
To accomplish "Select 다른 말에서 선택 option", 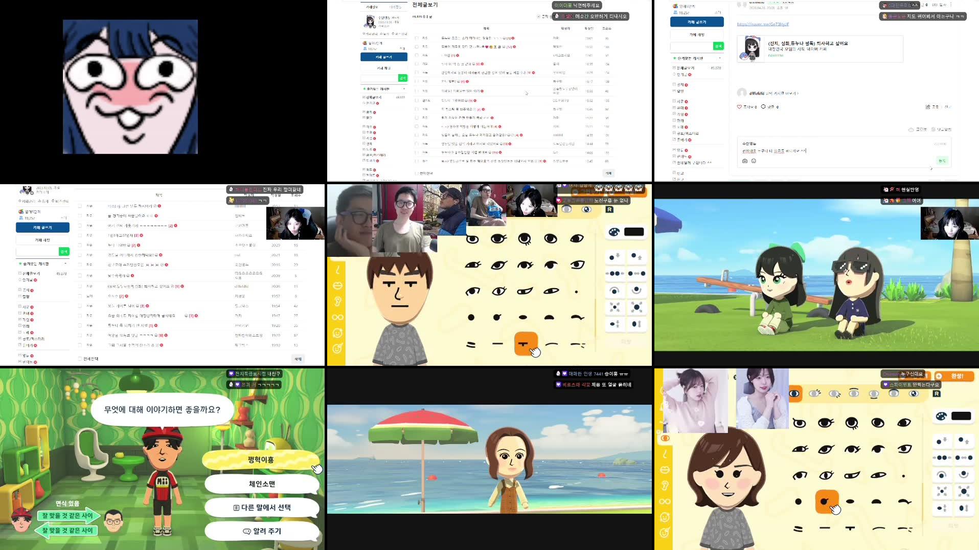I will [x=262, y=508].
